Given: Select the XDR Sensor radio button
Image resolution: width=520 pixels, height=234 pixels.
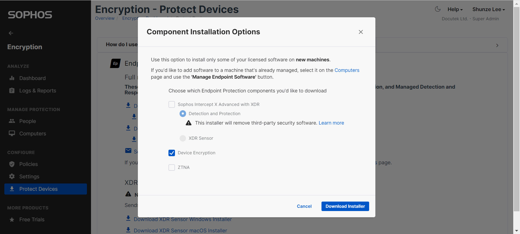Looking at the screenshot, I should pyautogui.click(x=183, y=138).
